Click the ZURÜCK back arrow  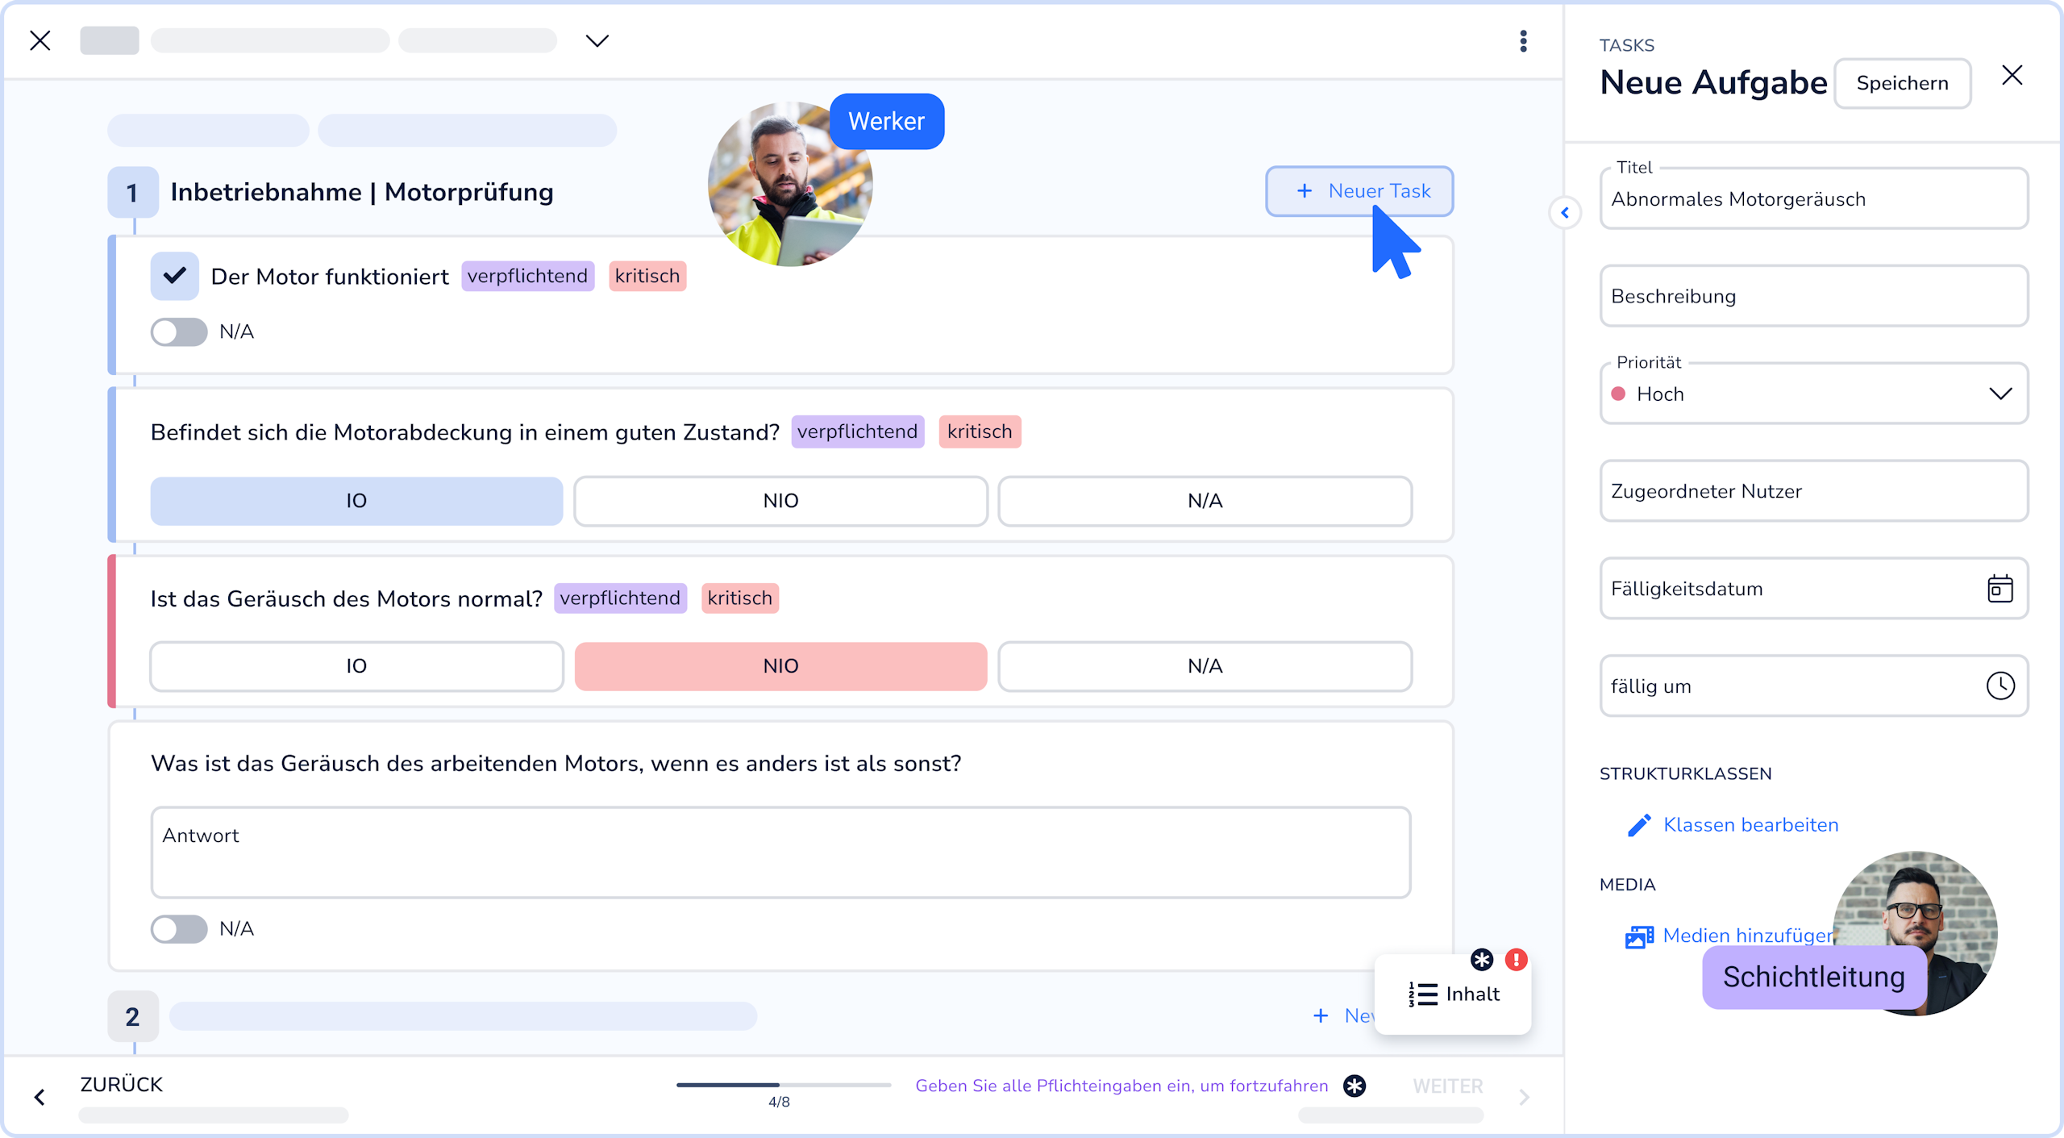pos(40,1097)
